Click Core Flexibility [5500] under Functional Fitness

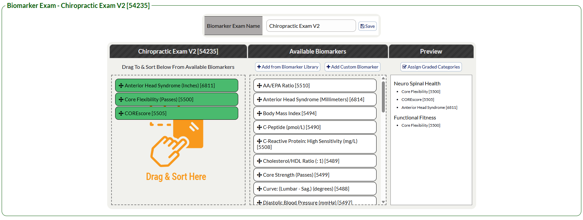coord(421,125)
